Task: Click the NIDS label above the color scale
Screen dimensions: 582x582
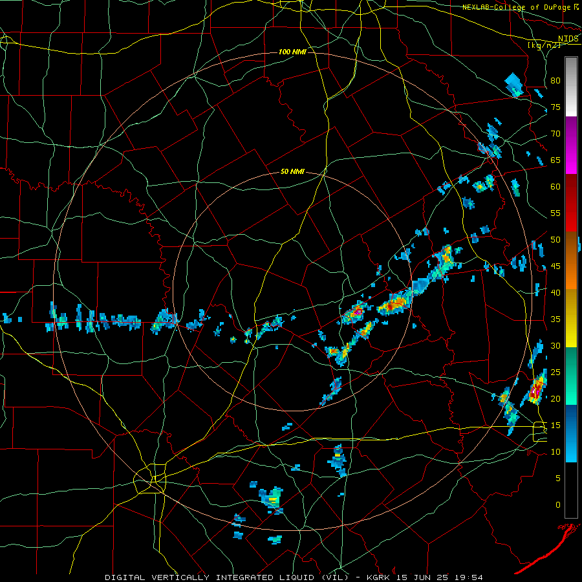Action: pyautogui.click(x=568, y=39)
